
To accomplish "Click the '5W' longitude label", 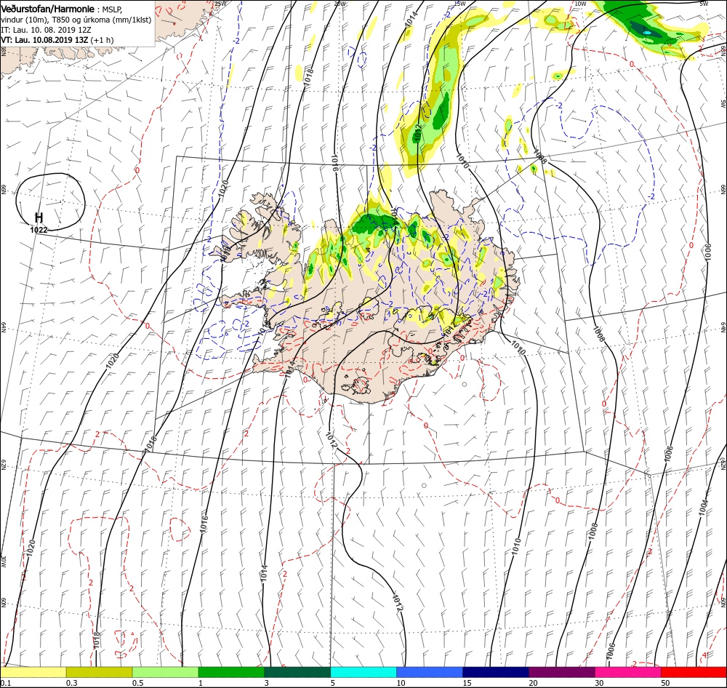I will coord(704,4).
